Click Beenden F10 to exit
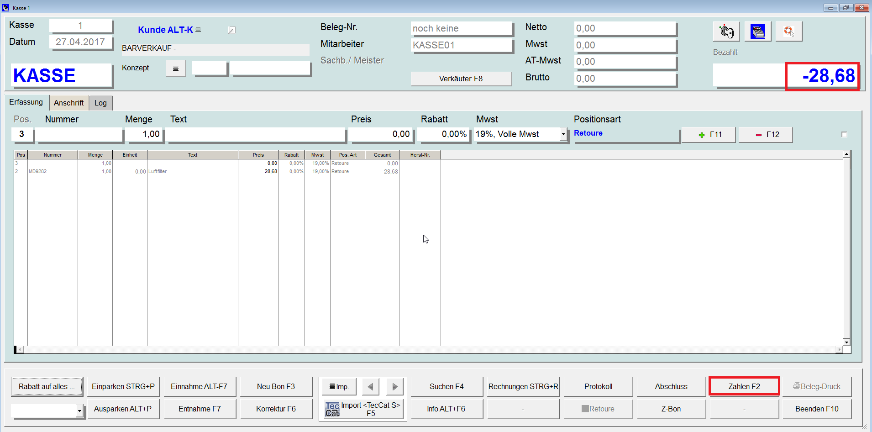872x432 pixels. 817,409
